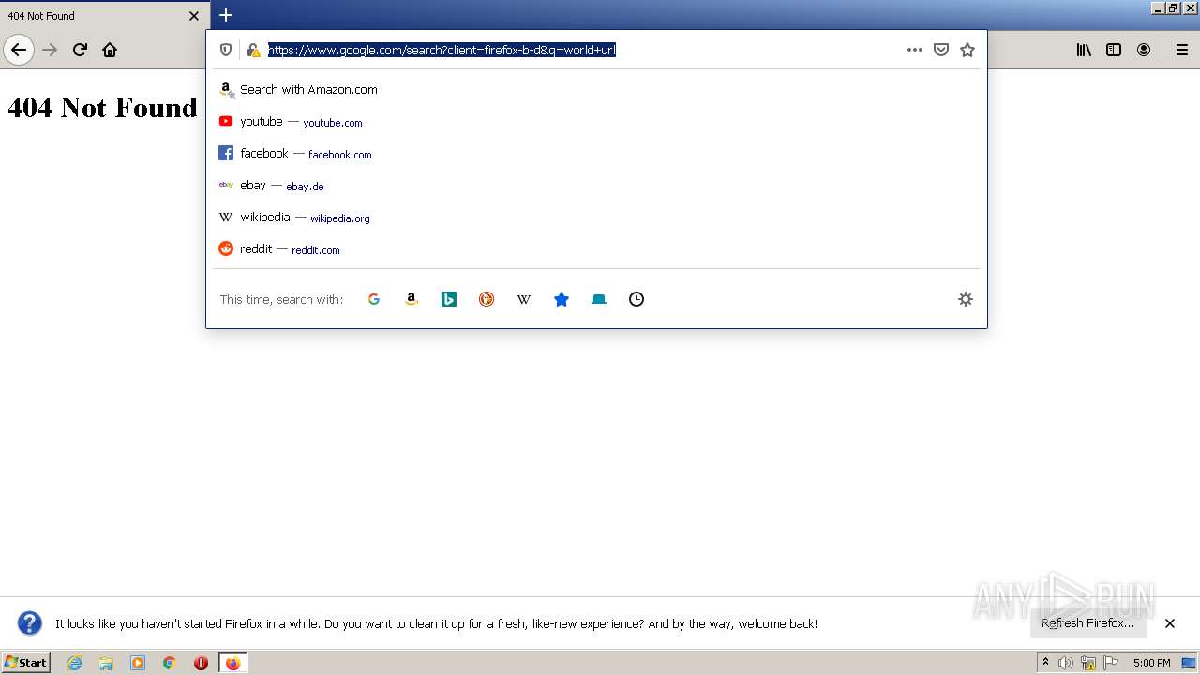
Task: Select the youtube.com suggestion
Action: (x=596, y=122)
